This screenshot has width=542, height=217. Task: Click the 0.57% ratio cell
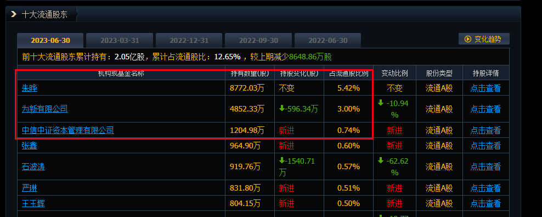point(348,167)
